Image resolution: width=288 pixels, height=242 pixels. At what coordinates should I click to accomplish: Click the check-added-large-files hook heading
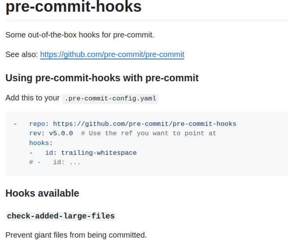coord(61,216)
